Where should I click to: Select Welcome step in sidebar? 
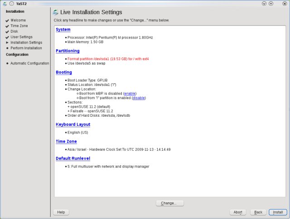(x=18, y=20)
